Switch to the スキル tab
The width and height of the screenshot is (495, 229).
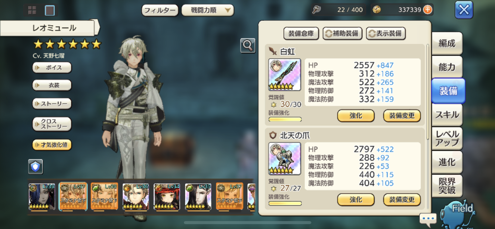(x=447, y=115)
